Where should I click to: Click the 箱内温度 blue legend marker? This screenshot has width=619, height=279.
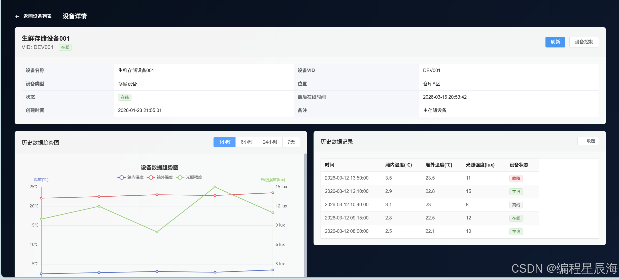tap(121, 177)
